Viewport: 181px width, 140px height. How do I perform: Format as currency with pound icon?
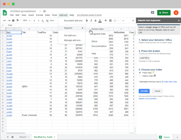[x=34, y=21]
